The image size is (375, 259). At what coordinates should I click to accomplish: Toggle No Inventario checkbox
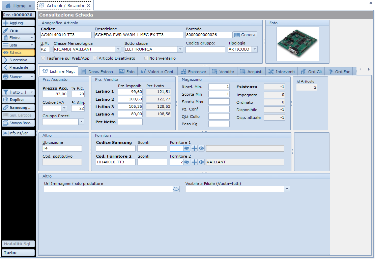(x=146, y=58)
